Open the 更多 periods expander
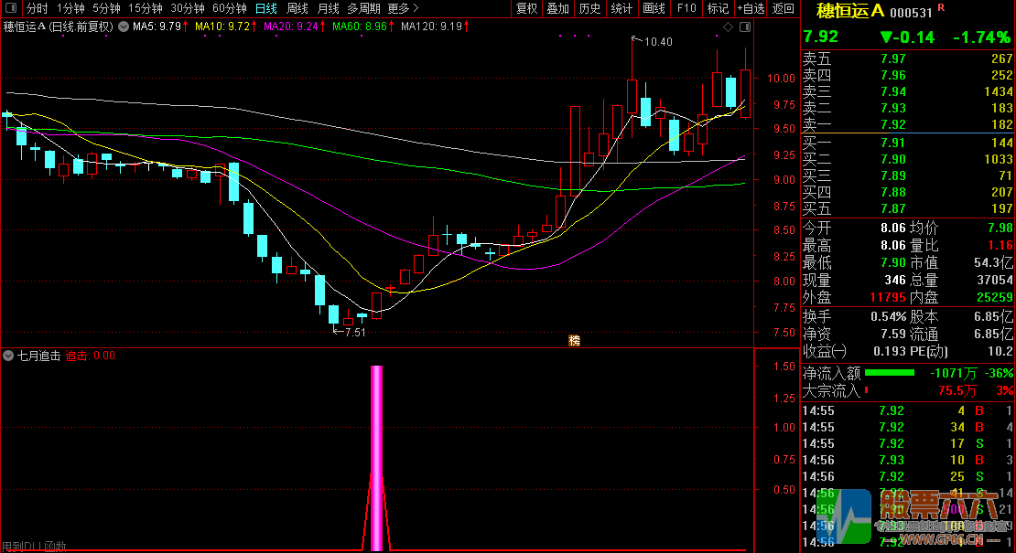This screenshot has width=1016, height=553. 403,8
